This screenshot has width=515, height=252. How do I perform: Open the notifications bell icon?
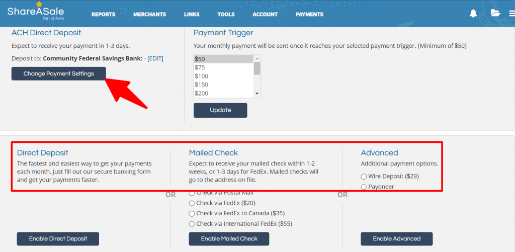[x=473, y=14]
